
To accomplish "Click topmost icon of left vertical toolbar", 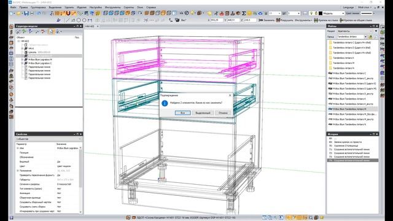I will point(11,26).
